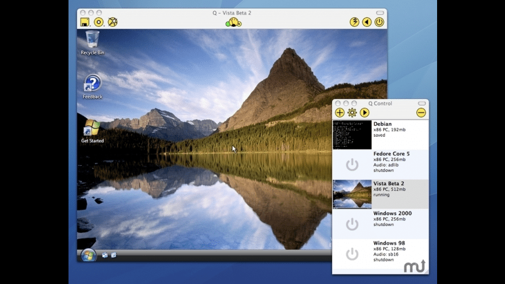Select the Debian terminal screenshot thumbnail
Screen dimensions: 505x284
(352, 135)
